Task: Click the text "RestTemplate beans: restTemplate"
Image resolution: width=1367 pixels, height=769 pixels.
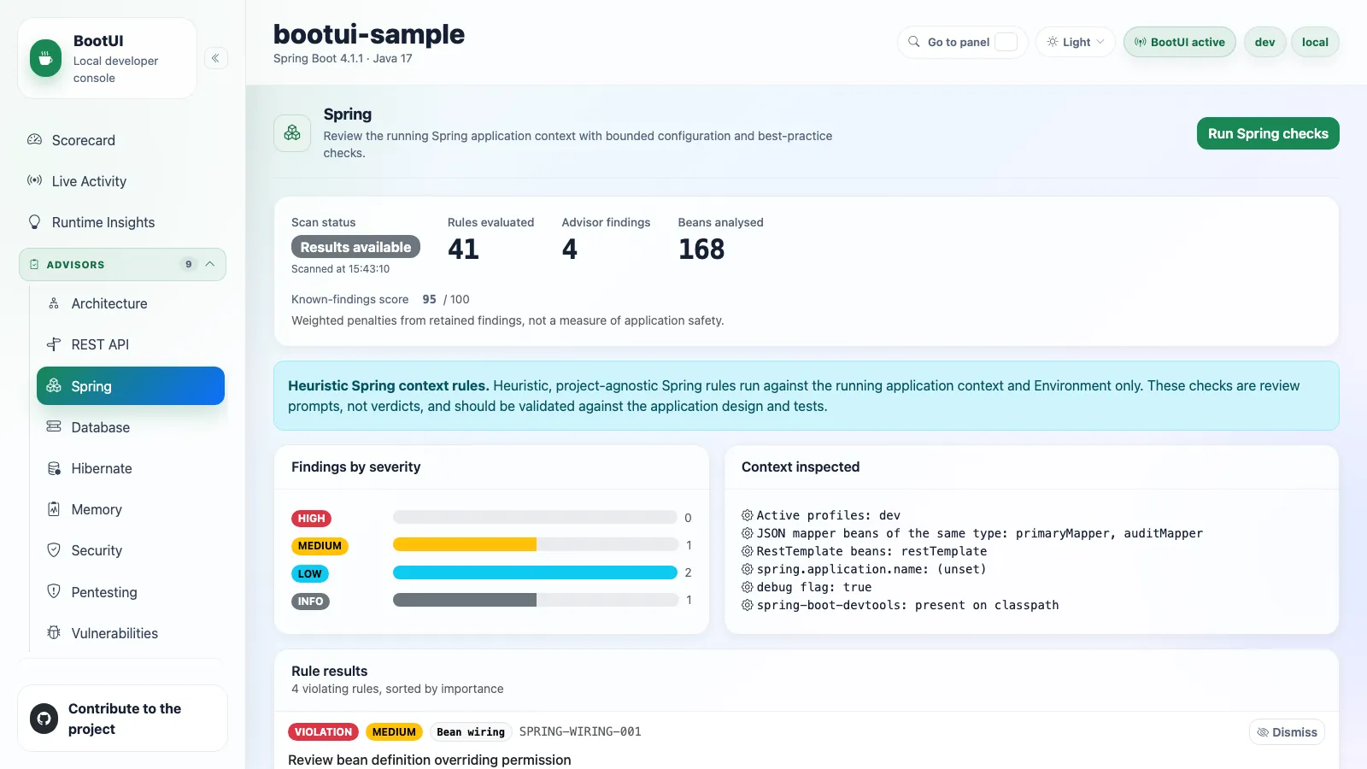Action: [871, 551]
